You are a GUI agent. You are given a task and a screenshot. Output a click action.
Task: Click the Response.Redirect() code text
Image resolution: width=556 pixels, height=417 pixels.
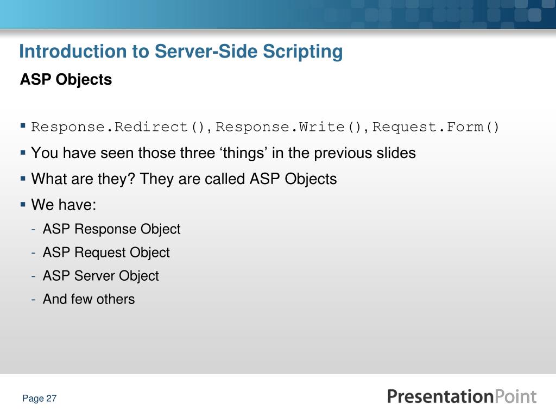point(118,127)
